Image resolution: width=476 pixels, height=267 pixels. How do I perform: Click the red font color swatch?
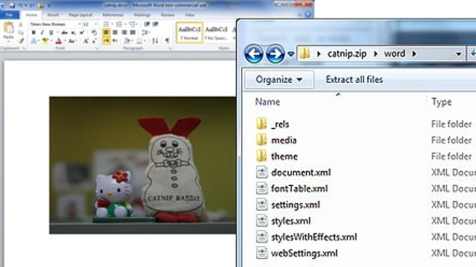[58, 41]
